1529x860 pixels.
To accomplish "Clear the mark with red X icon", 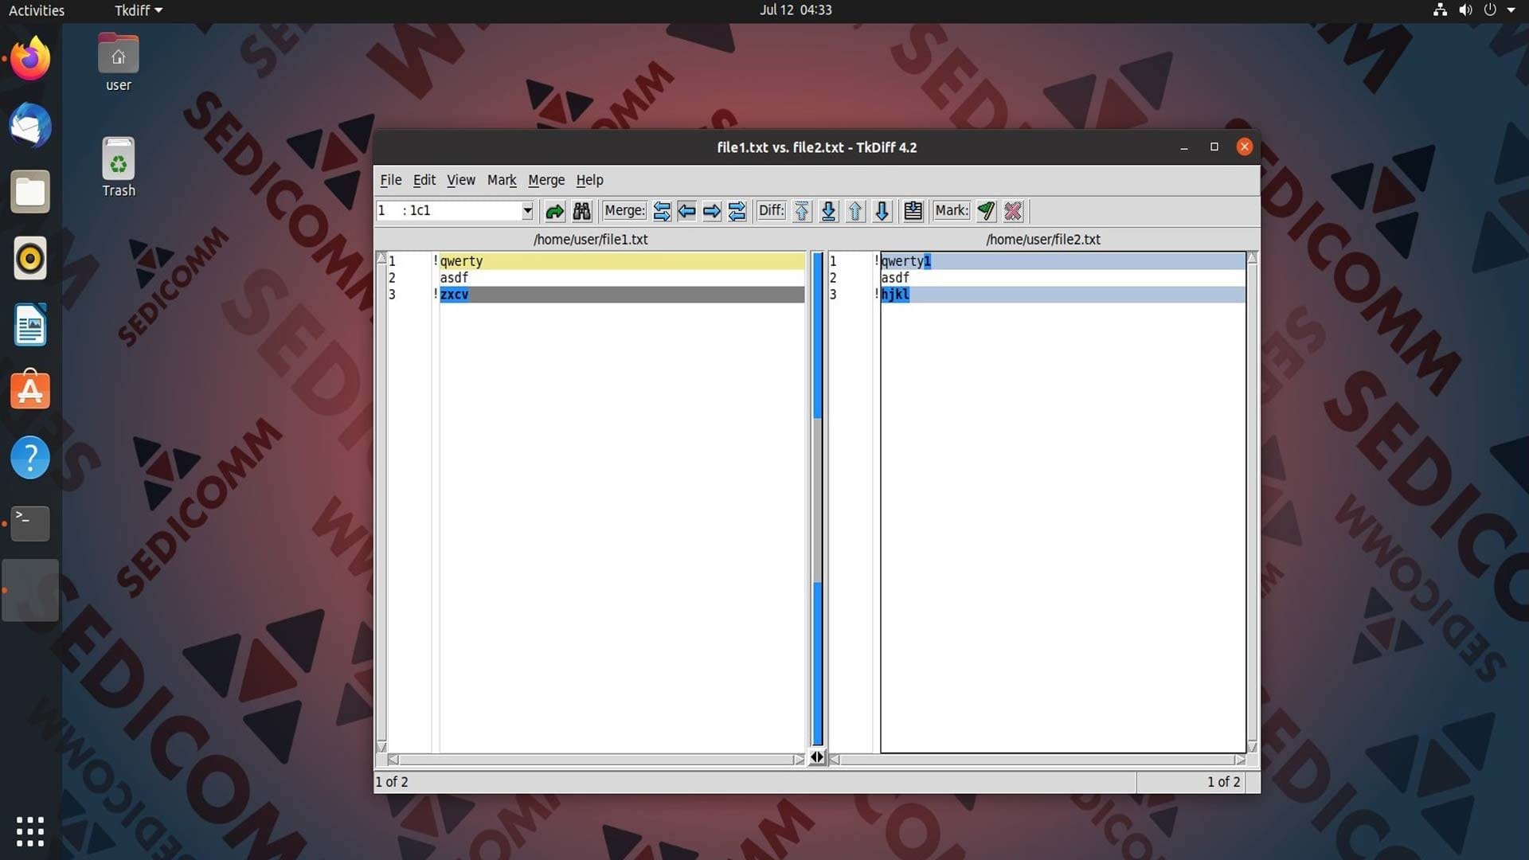I will click(1013, 211).
